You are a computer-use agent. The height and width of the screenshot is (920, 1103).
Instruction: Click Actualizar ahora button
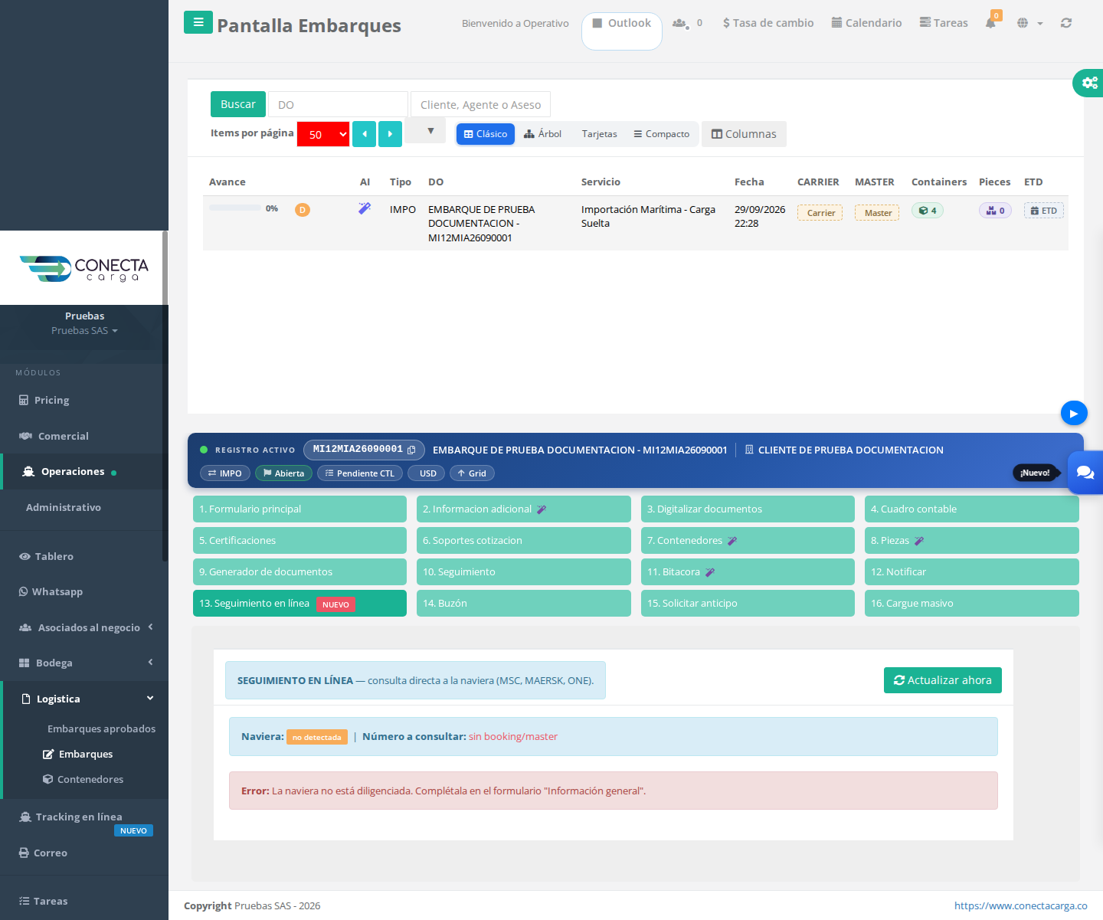click(x=943, y=680)
